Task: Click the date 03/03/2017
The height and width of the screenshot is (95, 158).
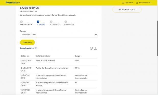Action: click(26, 61)
